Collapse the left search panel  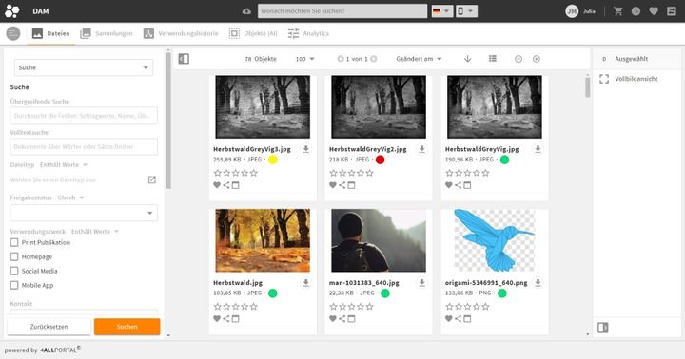[x=184, y=59]
